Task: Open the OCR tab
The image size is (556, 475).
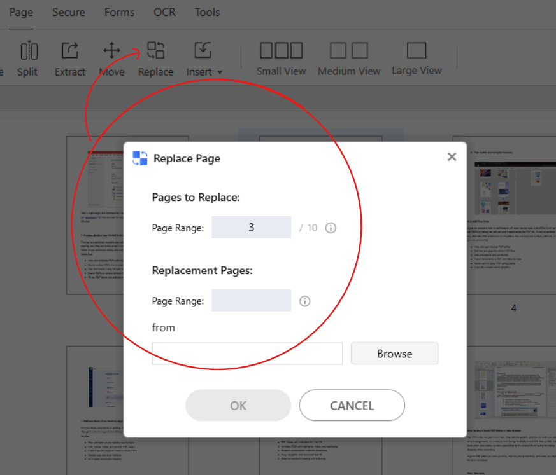Action: [164, 12]
